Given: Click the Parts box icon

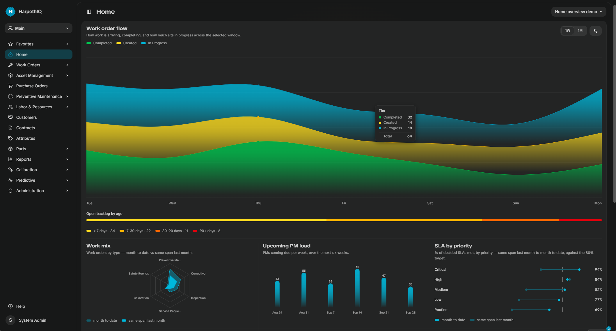Looking at the screenshot, I should (10, 149).
